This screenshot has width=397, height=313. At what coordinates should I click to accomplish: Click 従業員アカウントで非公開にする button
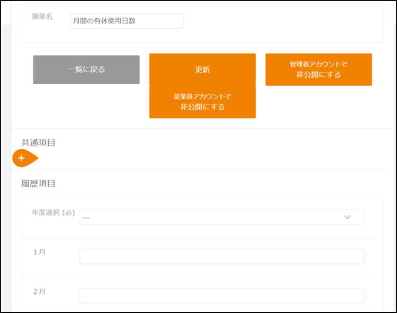(x=202, y=102)
